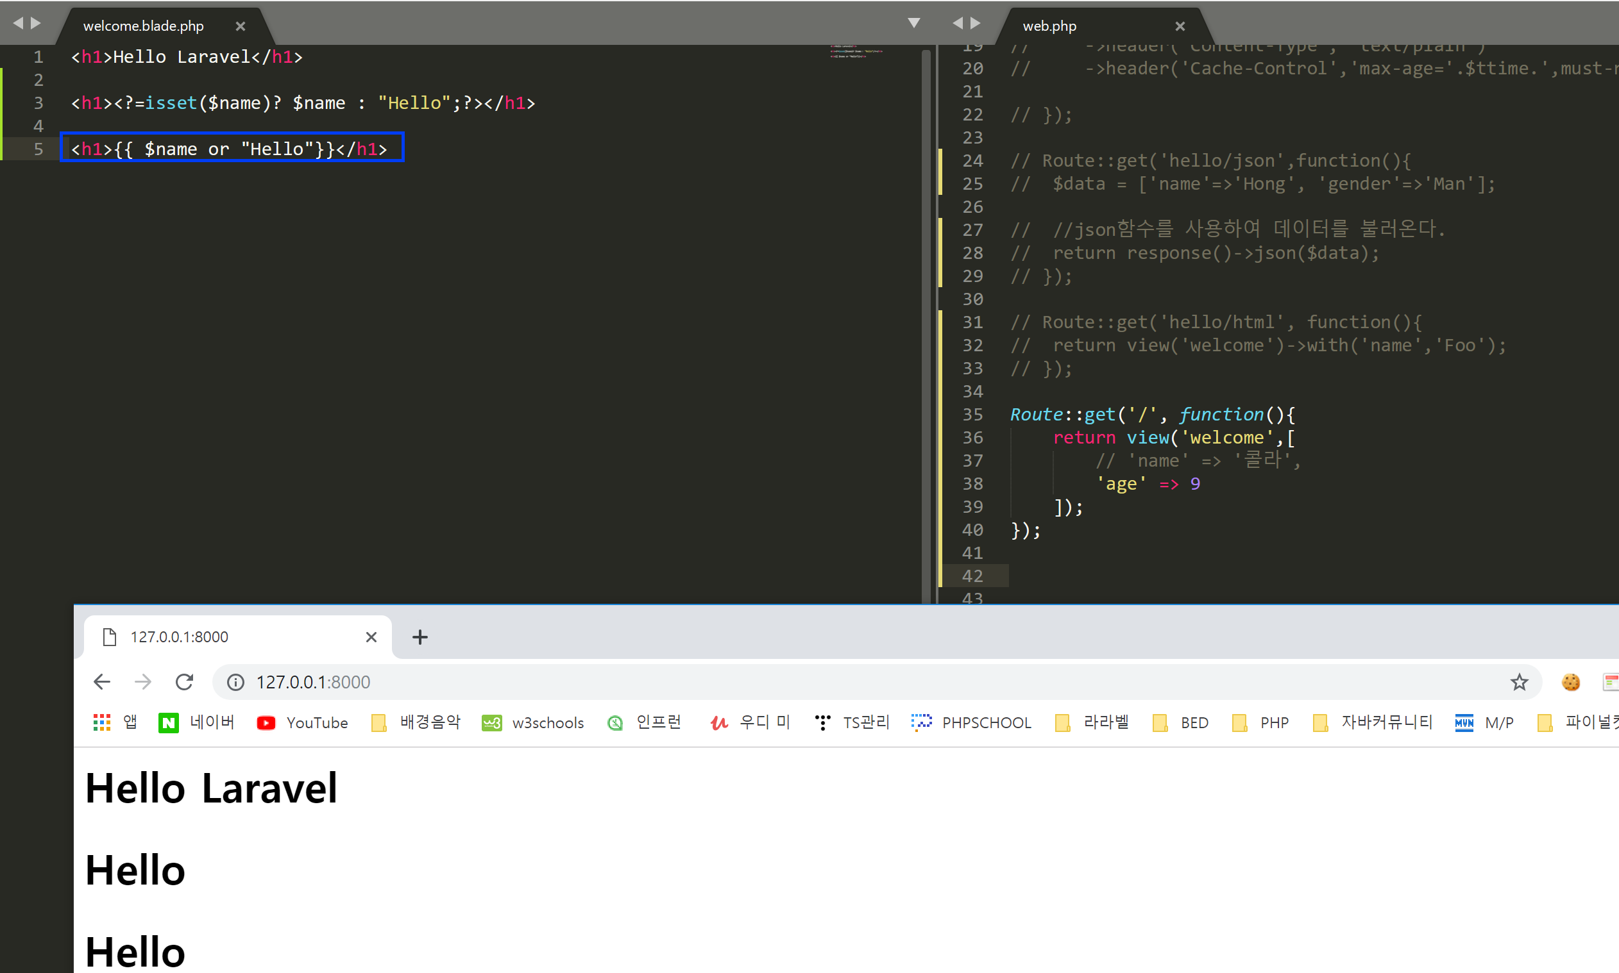Switch to the welcome.blade.php tab
Screen dimensions: 1619x973
(x=143, y=26)
